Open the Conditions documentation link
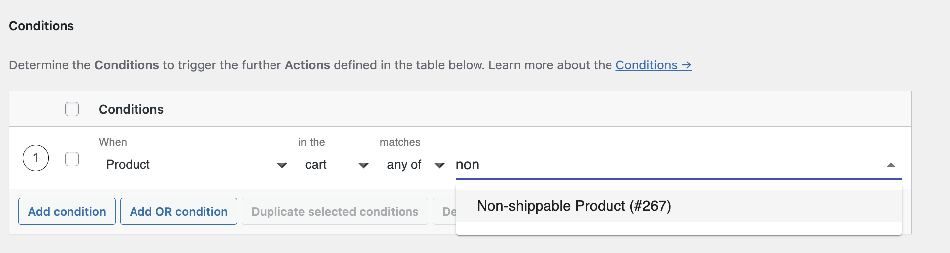The image size is (950, 253). pos(653,65)
